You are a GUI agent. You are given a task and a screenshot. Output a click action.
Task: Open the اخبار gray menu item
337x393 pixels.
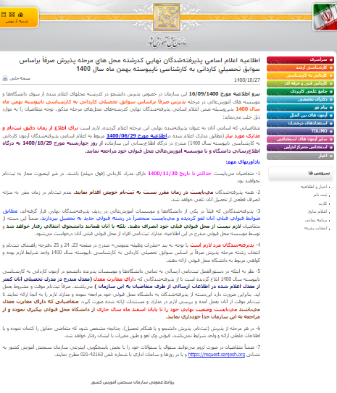[300, 156]
